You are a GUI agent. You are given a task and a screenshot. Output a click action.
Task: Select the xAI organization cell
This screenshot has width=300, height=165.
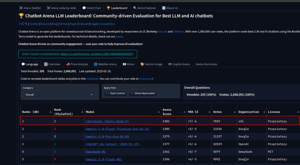[252, 121]
